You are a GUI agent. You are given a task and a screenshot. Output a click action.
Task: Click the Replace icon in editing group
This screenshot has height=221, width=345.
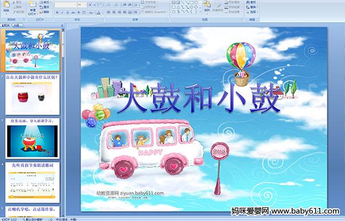coord(251,7)
